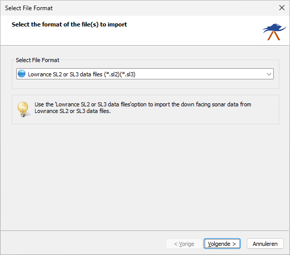This screenshot has width=290, height=255.
Task: Click the 'Select File Format' window title text
Action: [29, 8]
